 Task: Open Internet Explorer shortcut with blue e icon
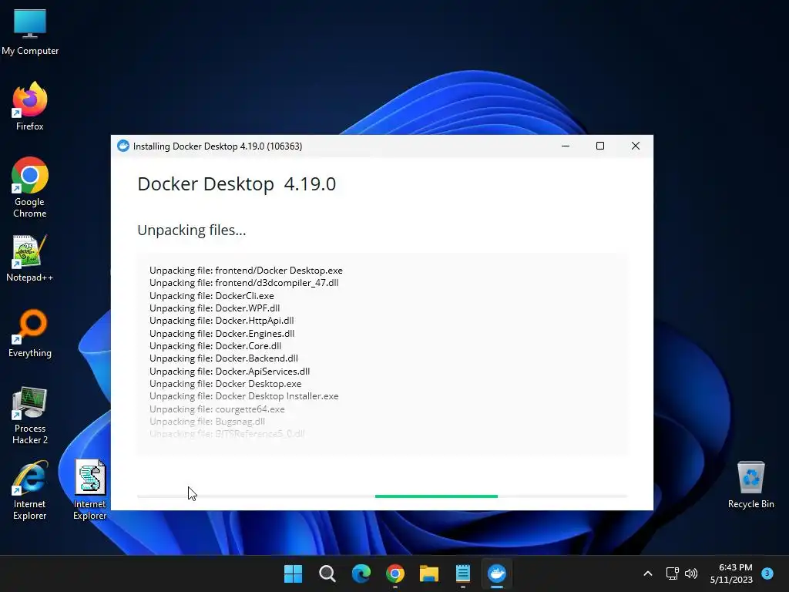point(30,490)
